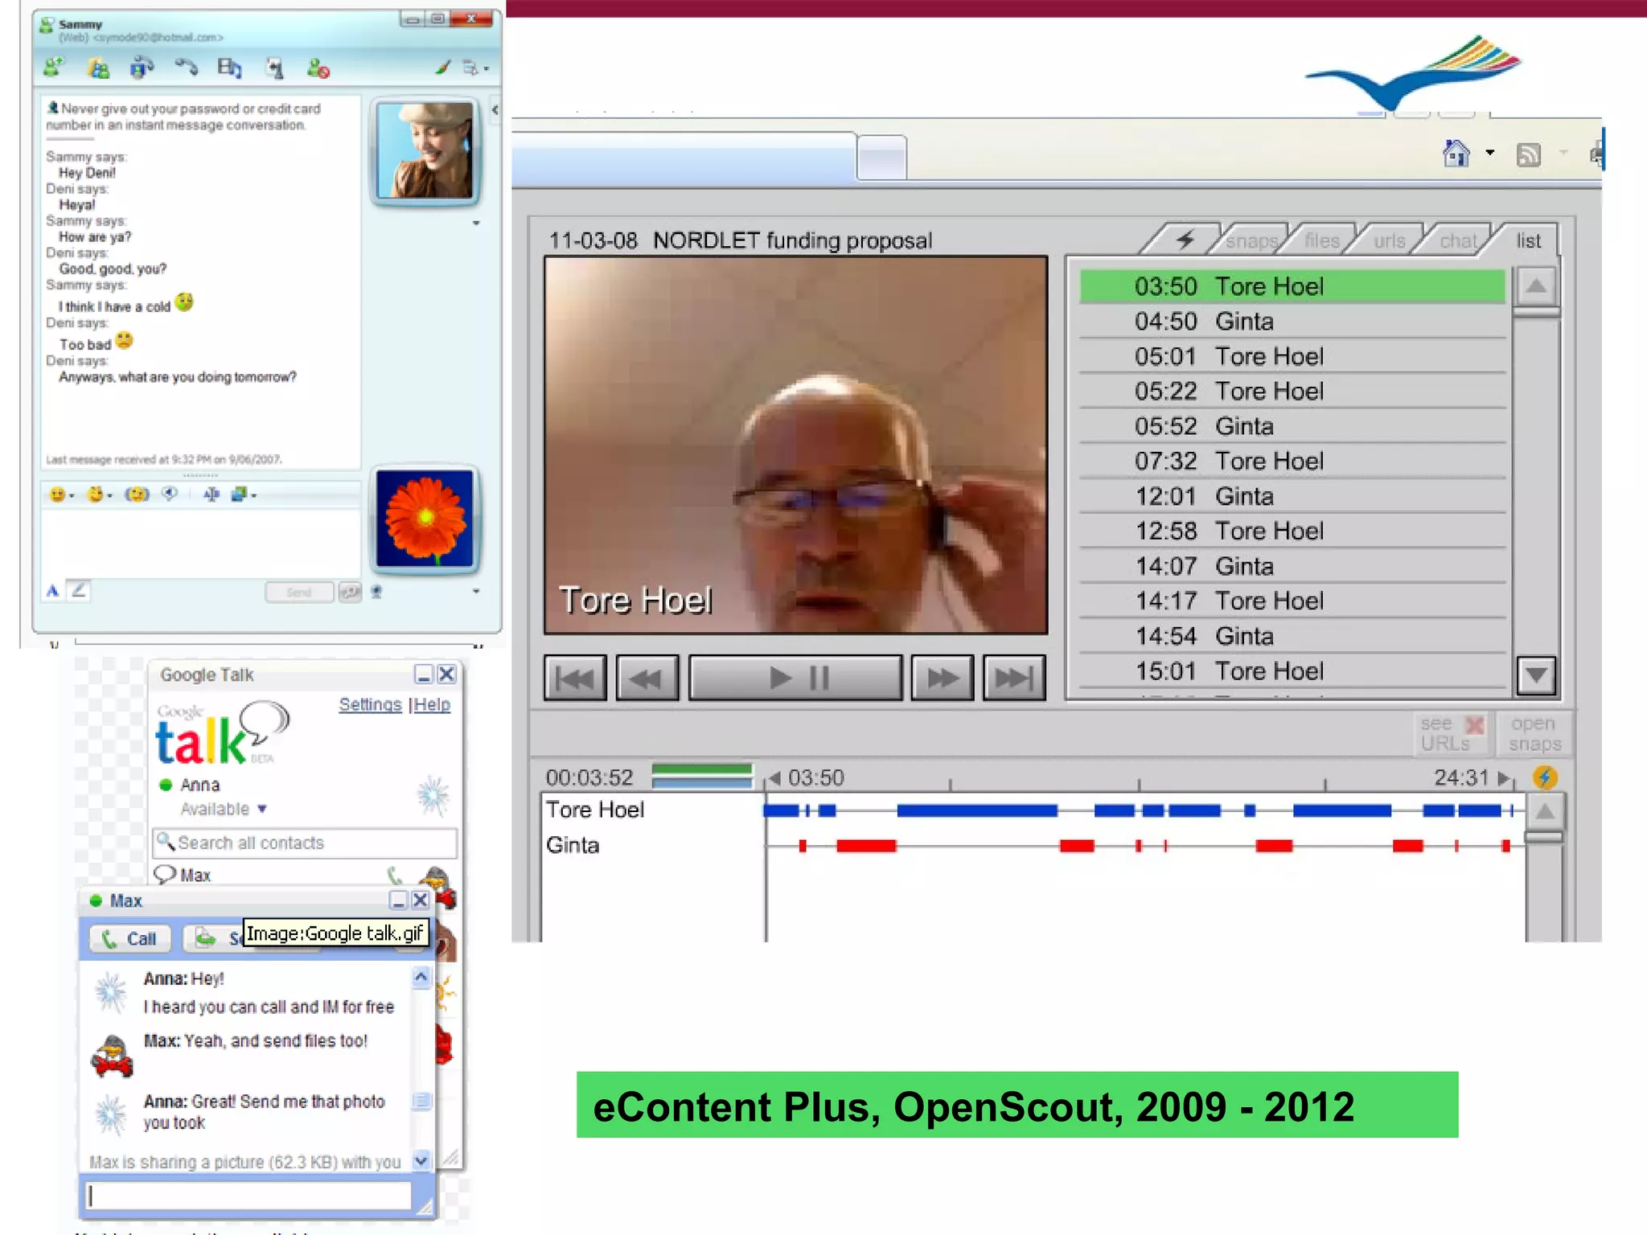Open the color scheme paintbrush in Messenger
Image resolution: width=1647 pixels, height=1235 pixels.
pos(443,68)
